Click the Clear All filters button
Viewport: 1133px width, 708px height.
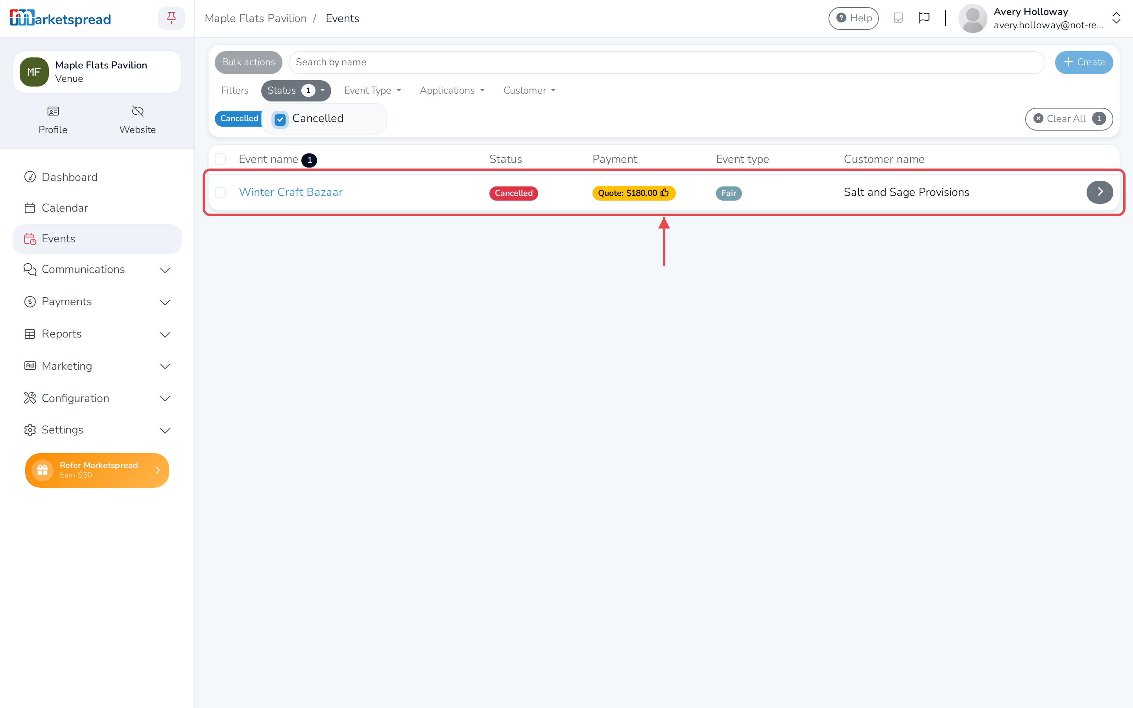coord(1069,119)
